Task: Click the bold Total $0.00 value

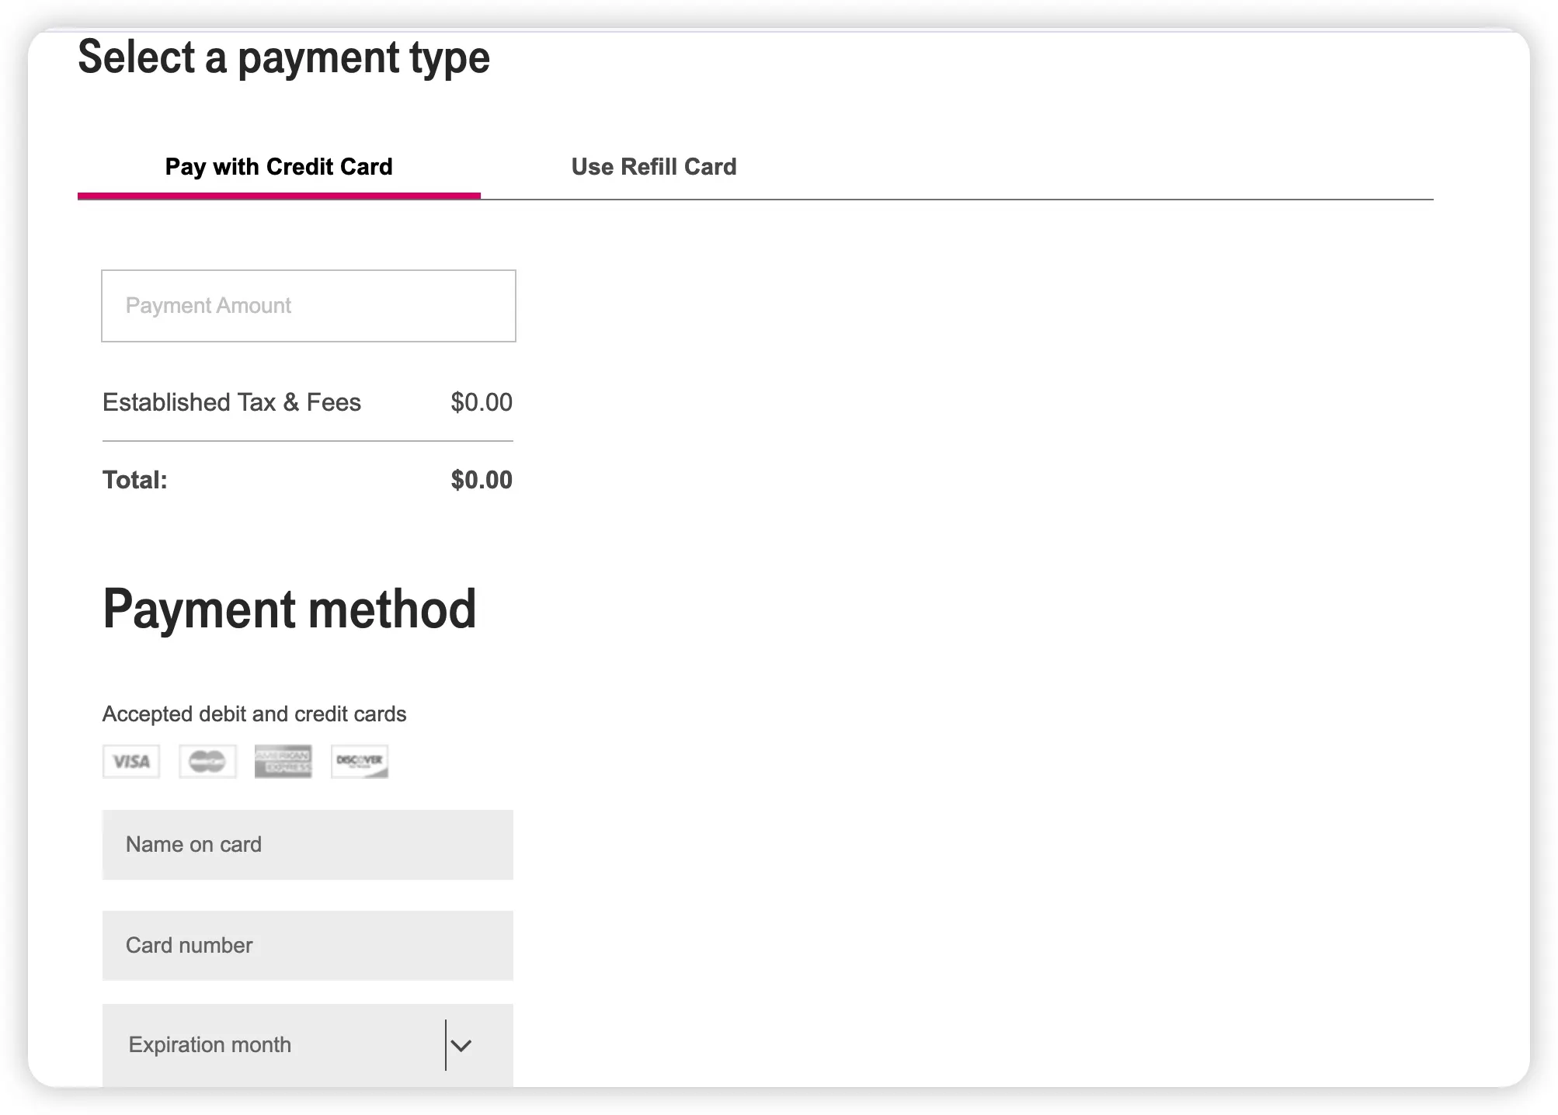Action: pyautogui.click(x=482, y=480)
